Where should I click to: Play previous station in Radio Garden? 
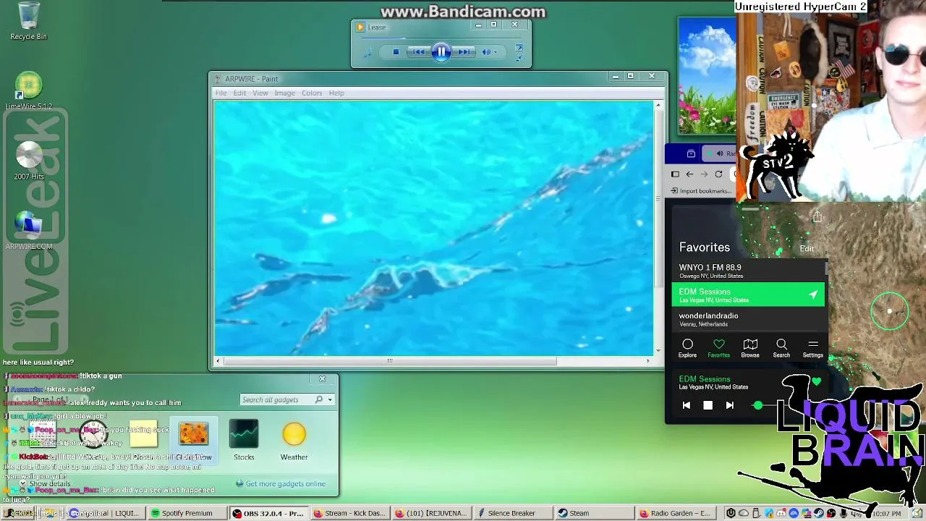pyautogui.click(x=686, y=405)
